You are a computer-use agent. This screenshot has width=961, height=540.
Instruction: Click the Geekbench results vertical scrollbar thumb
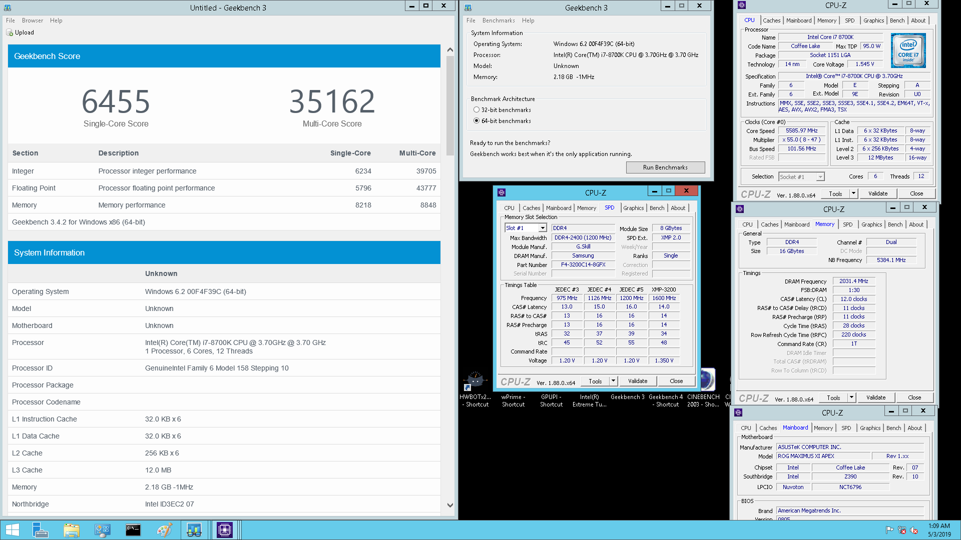click(x=450, y=104)
